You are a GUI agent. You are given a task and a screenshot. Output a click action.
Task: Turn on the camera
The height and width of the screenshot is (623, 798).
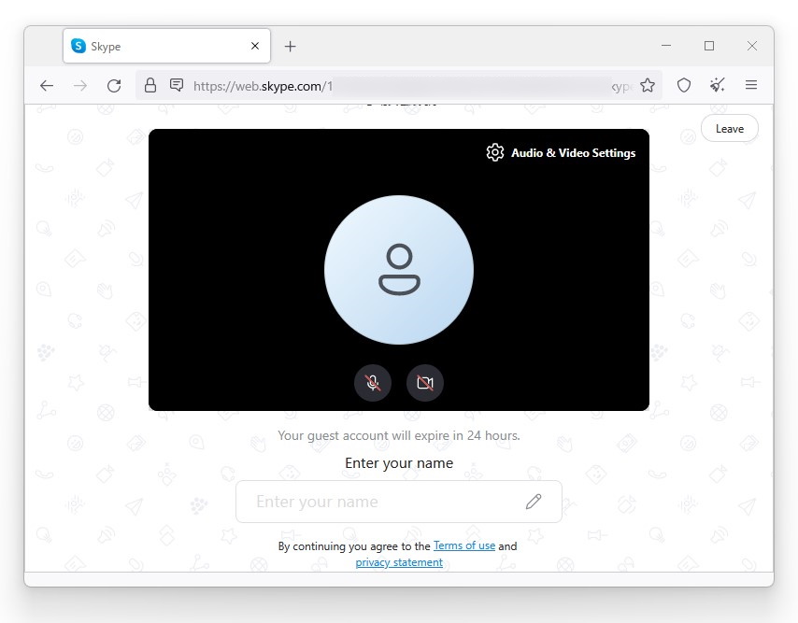(425, 382)
